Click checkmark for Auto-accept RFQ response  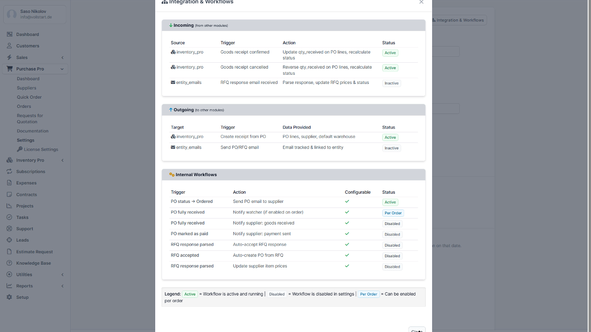tap(347, 244)
